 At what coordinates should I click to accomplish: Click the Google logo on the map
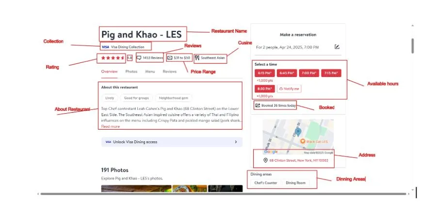pyautogui.click(x=271, y=152)
